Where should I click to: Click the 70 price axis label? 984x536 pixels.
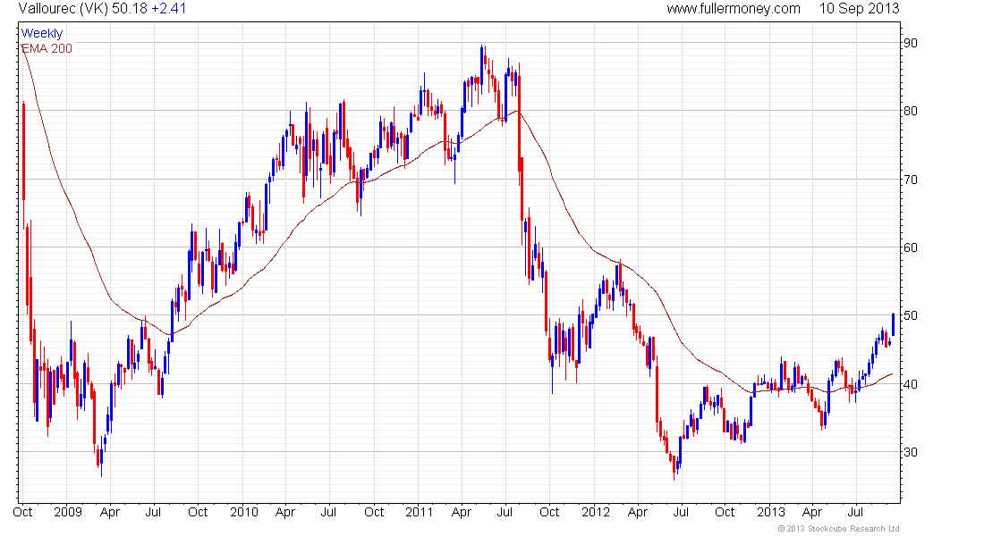point(910,180)
